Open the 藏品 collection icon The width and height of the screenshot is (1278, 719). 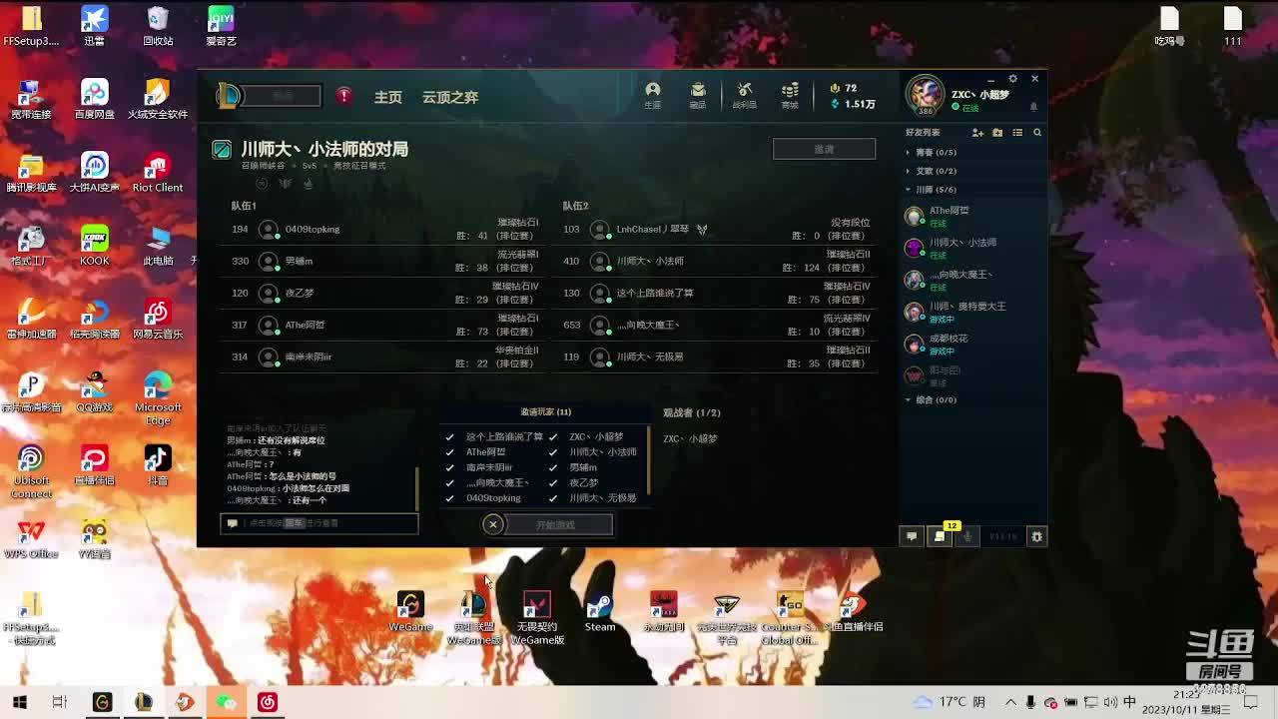click(698, 94)
